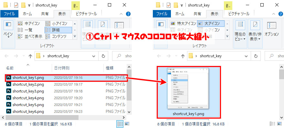
Task: Click the refresh button beside left address bar
Action: point(103,56)
